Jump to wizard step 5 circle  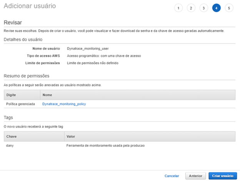229,8
